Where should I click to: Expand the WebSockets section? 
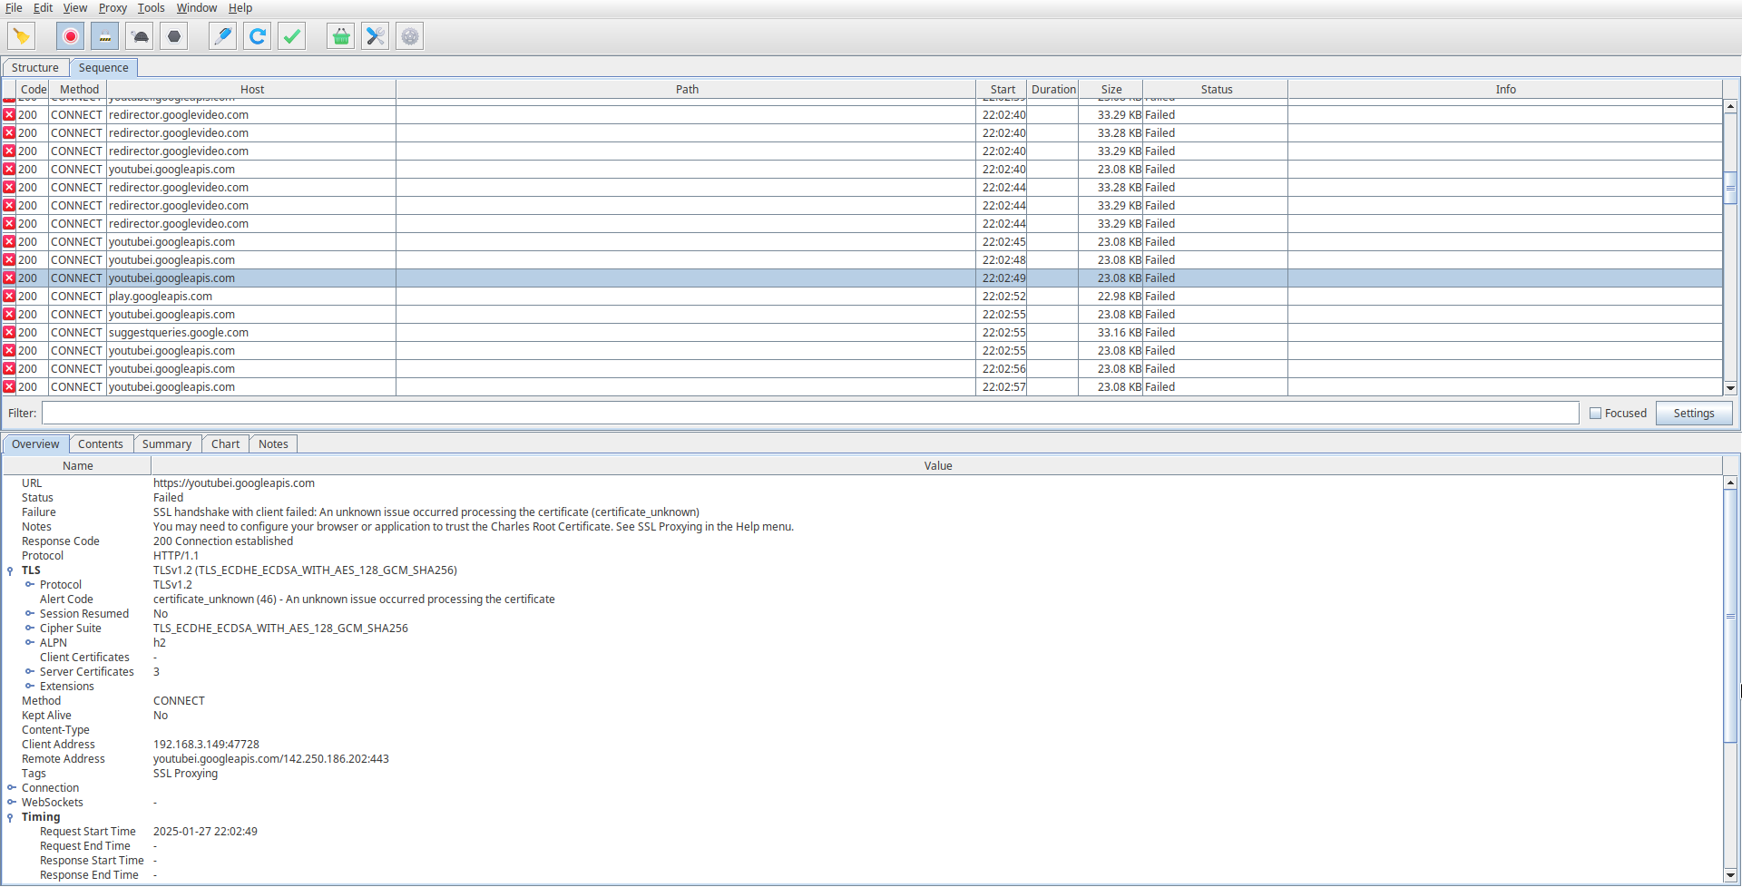tap(12, 803)
